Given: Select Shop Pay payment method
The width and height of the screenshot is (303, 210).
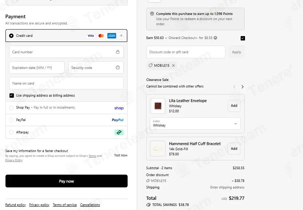Looking at the screenshot, I should coord(11,108).
